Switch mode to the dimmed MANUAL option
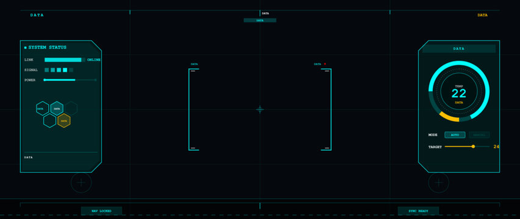Screen dimensions: 520x219 click(479, 135)
